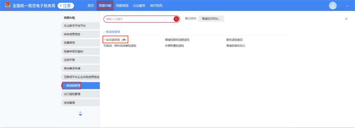This screenshot has width=355, height=128.
Task: Click the tax bureau emblem logo
Action: click(8, 6)
